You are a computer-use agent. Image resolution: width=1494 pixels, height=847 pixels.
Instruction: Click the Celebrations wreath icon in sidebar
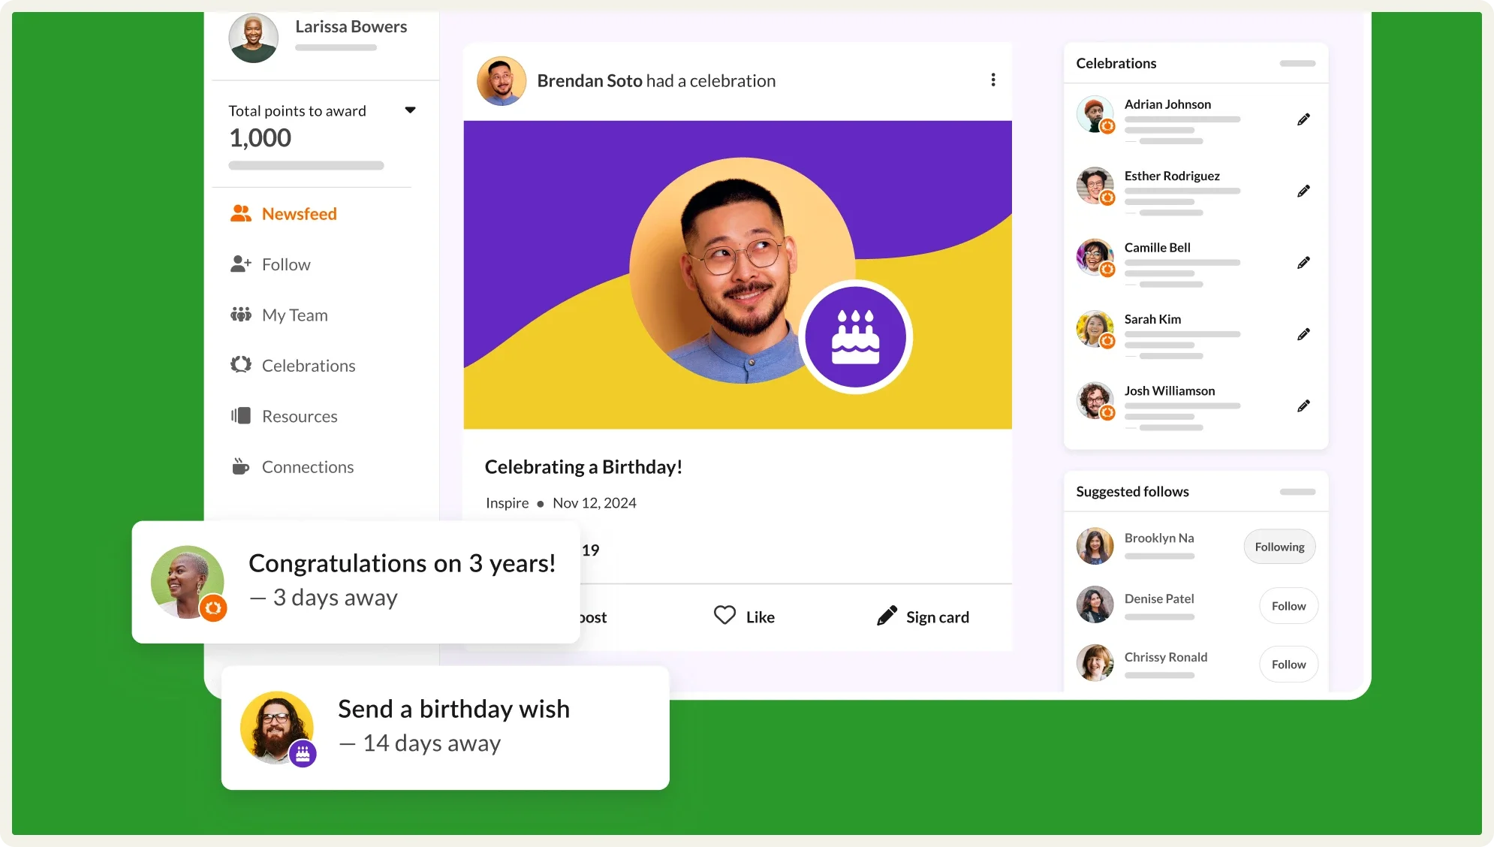[240, 365]
